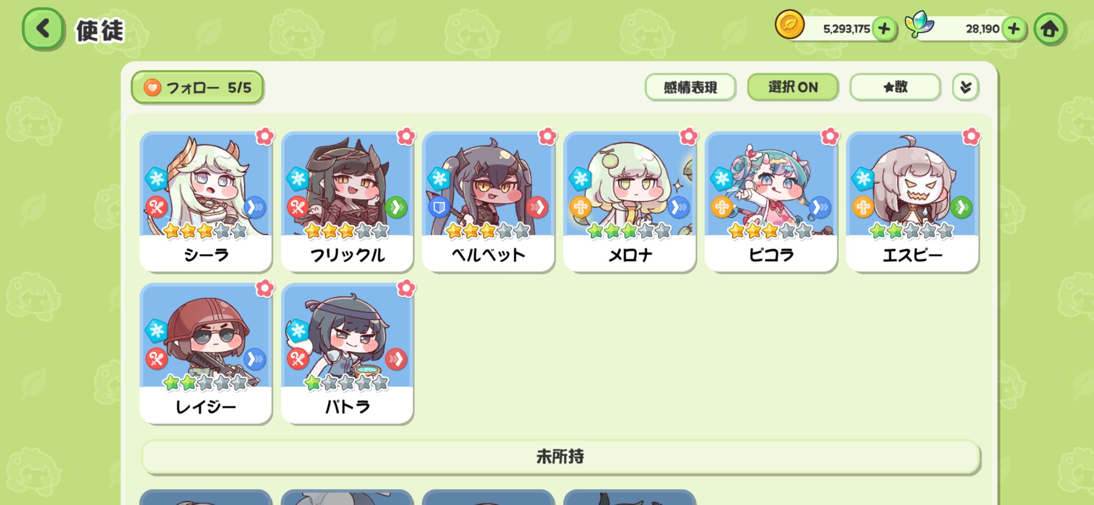Add gold coins with the plus icon

pyautogui.click(x=884, y=29)
